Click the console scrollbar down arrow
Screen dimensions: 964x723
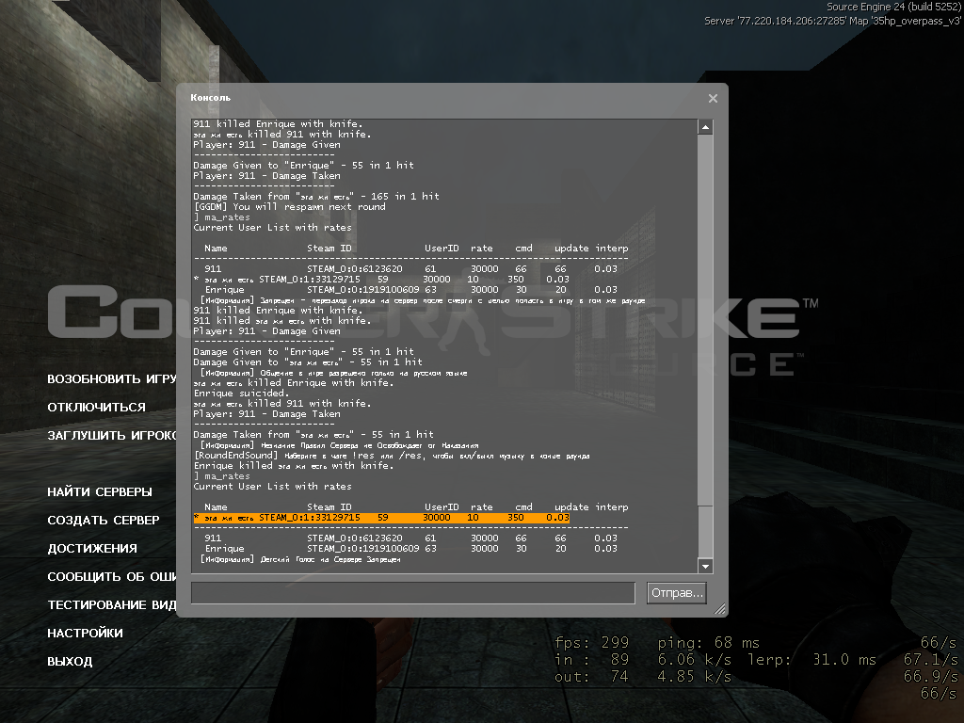705,566
